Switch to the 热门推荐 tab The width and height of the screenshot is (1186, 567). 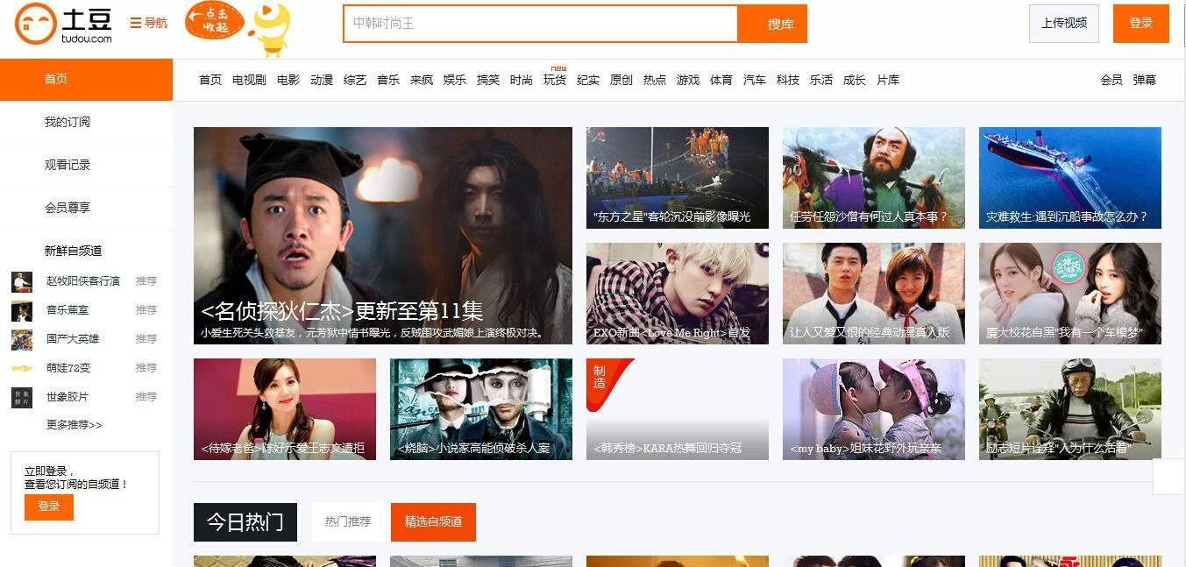tap(348, 521)
